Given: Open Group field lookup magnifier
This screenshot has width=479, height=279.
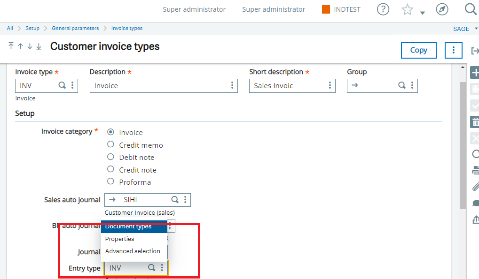Looking at the screenshot, I should click(x=402, y=85).
